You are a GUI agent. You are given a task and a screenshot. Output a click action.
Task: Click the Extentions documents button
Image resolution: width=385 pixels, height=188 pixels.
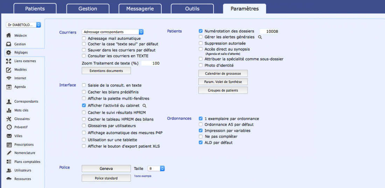pyautogui.click(x=106, y=71)
